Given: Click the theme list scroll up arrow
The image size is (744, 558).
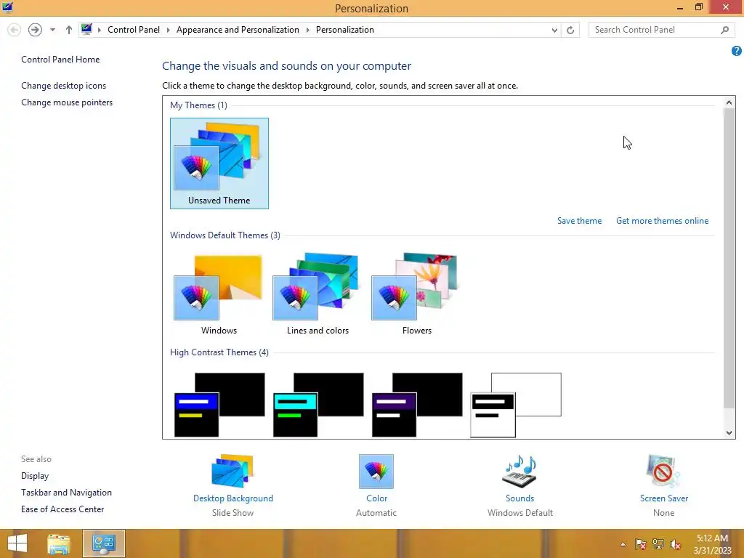Looking at the screenshot, I should point(729,102).
